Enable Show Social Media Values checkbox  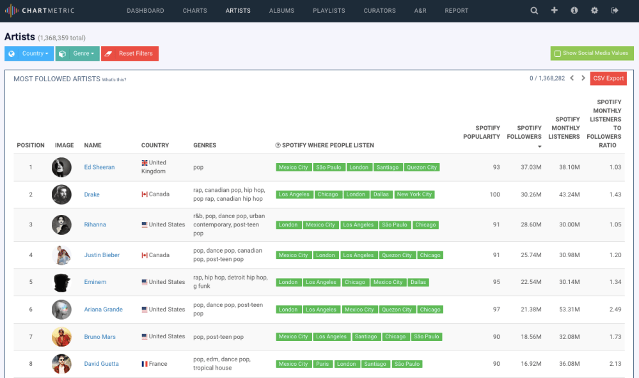(558, 54)
